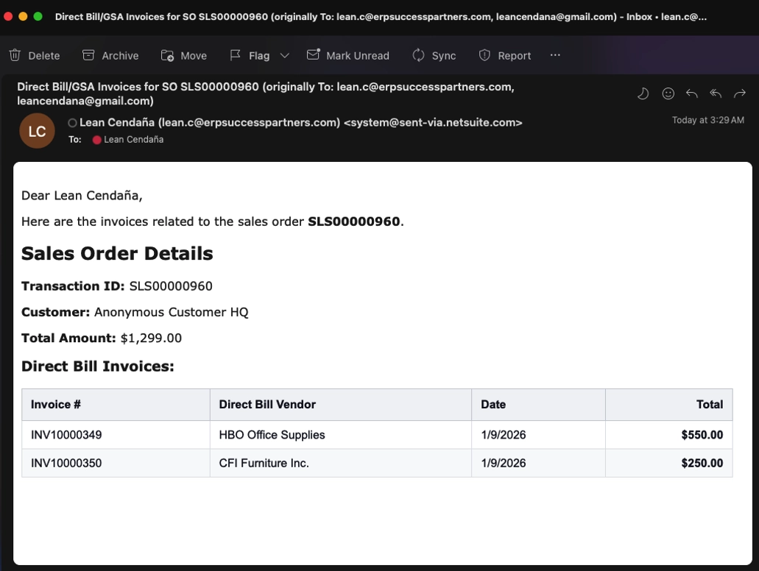This screenshot has width=759, height=571.
Task: Forward the email
Action: point(740,93)
